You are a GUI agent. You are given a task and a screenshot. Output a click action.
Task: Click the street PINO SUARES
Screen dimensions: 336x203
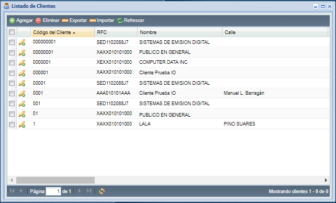tap(239, 124)
